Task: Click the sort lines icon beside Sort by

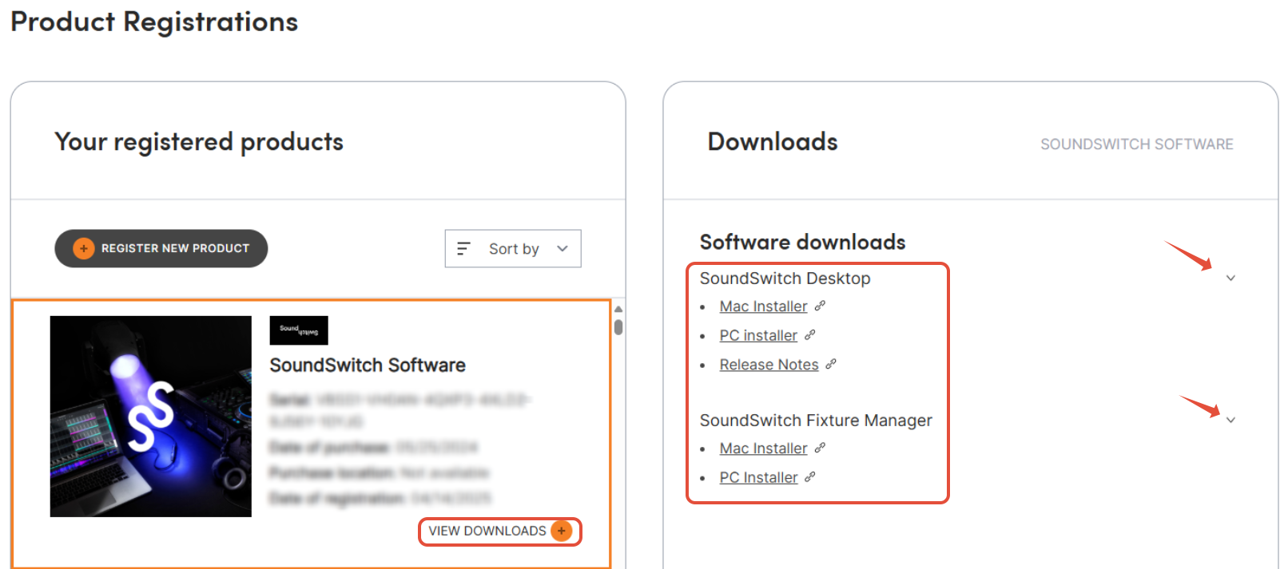Action: click(463, 249)
